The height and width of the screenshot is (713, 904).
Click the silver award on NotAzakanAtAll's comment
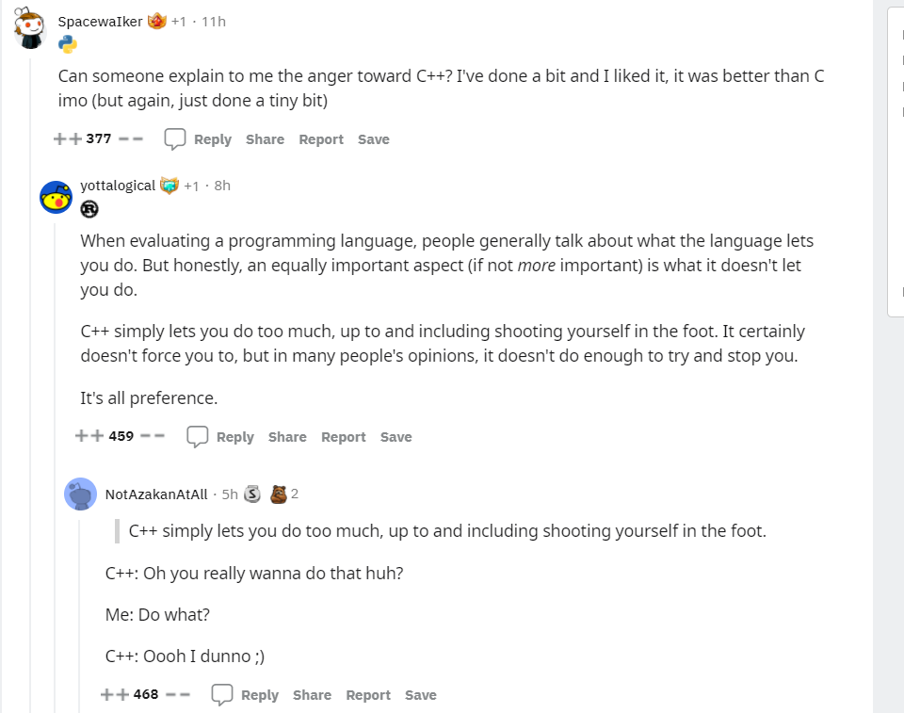click(250, 493)
